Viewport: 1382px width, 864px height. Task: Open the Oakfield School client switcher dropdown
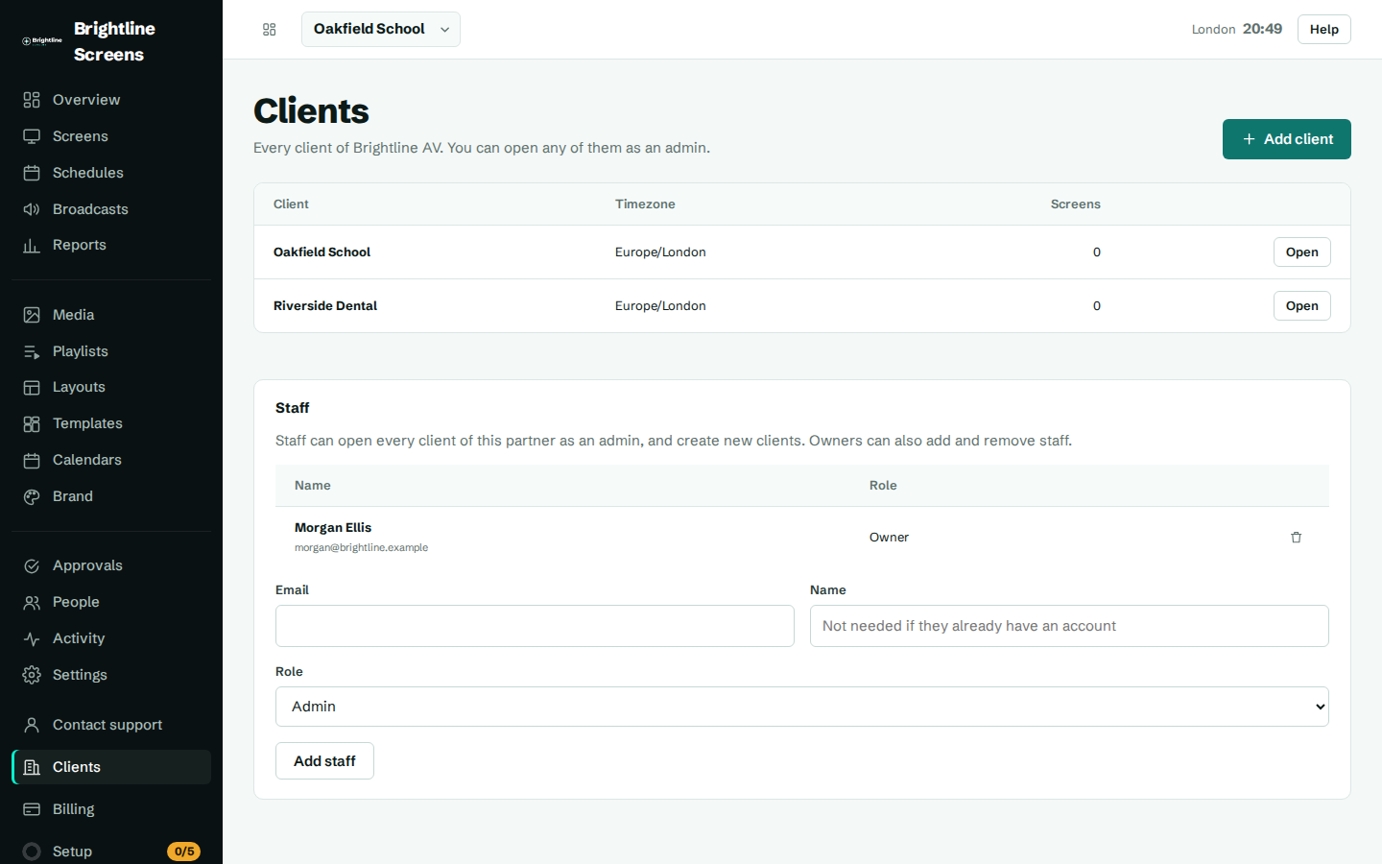(x=381, y=30)
